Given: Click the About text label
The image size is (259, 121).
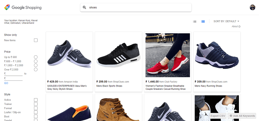Looking at the screenshot, I should [235, 26].
